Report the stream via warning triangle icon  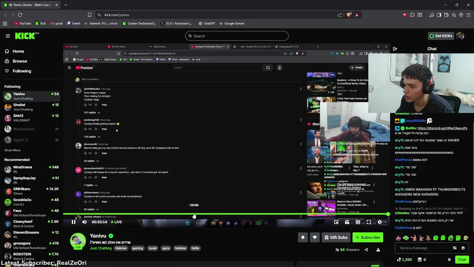(378, 250)
